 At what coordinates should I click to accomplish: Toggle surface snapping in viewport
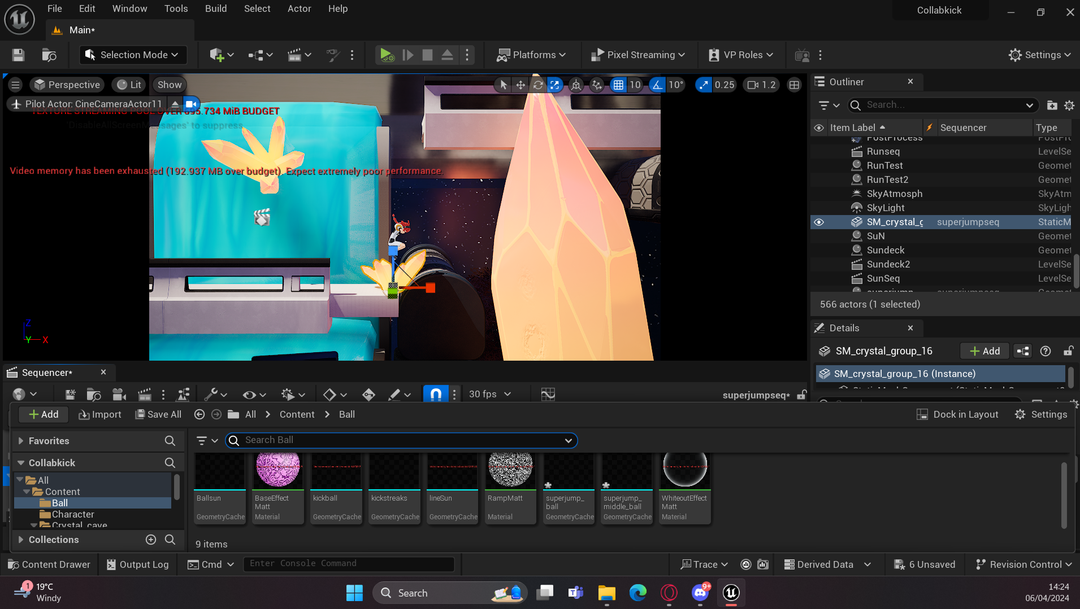click(x=597, y=85)
